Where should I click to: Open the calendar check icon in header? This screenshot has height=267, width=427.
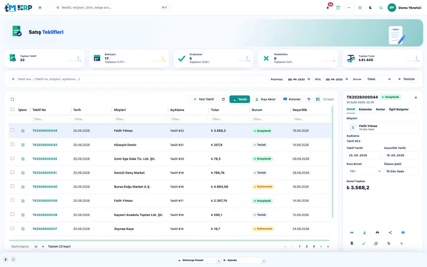(338, 8)
